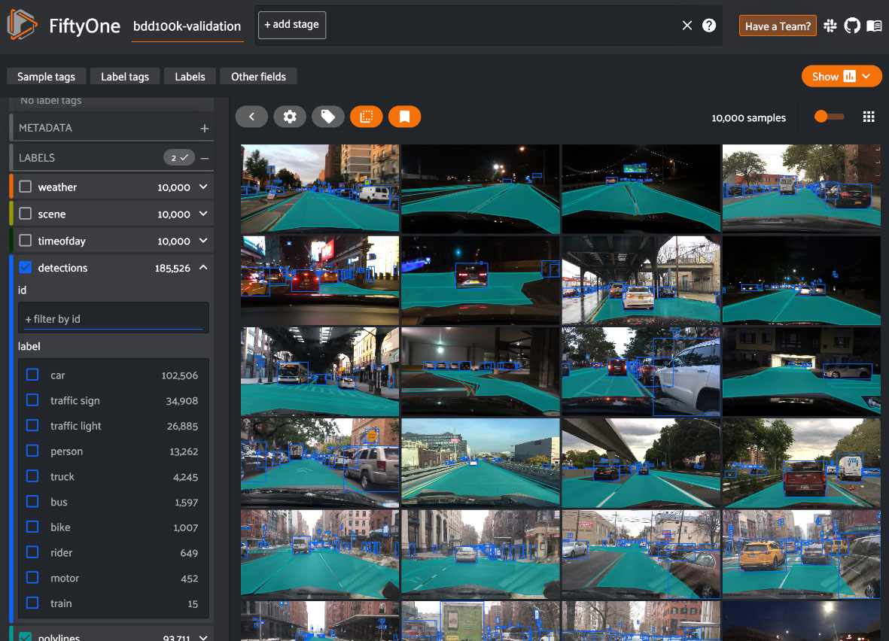The image size is (889, 641).
Task: Uncheck the detections field checkbox
Action: [x=26, y=268]
